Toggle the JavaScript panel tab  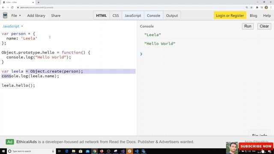click(x=133, y=15)
